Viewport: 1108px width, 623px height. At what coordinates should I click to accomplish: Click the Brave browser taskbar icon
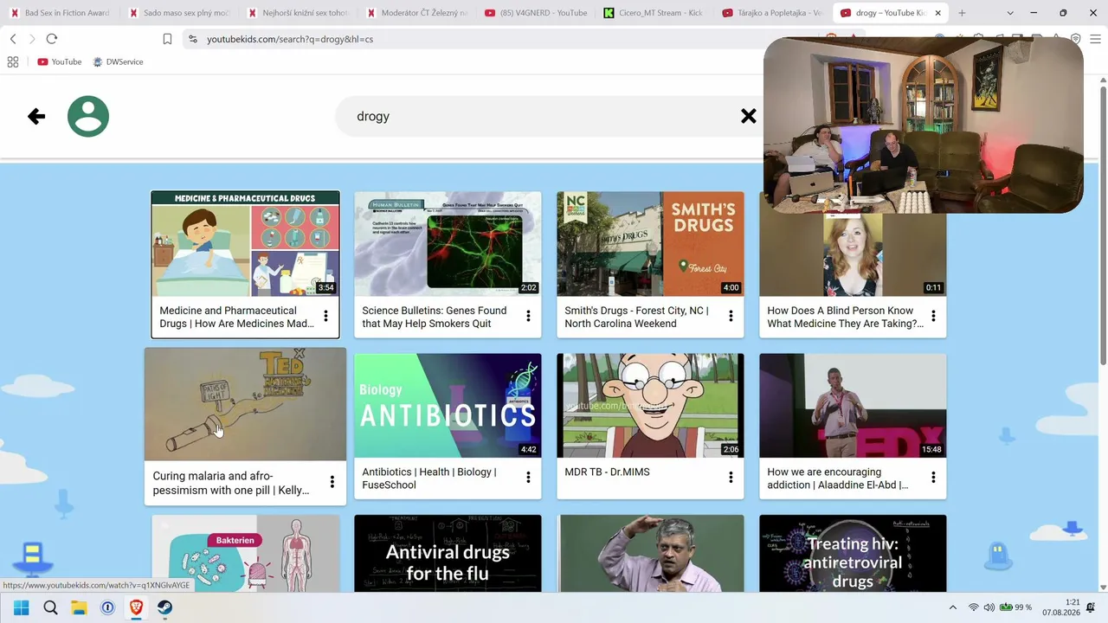coord(136,607)
